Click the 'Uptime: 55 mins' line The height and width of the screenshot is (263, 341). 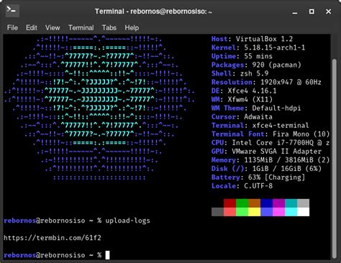click(x=242, y=56)
